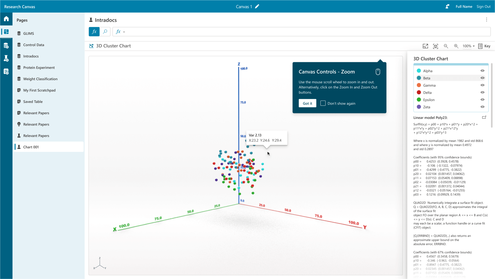The width and height of the screenshot is (495, 279).
Task: Click the Delta red color swatch
Action: point(419,92)
